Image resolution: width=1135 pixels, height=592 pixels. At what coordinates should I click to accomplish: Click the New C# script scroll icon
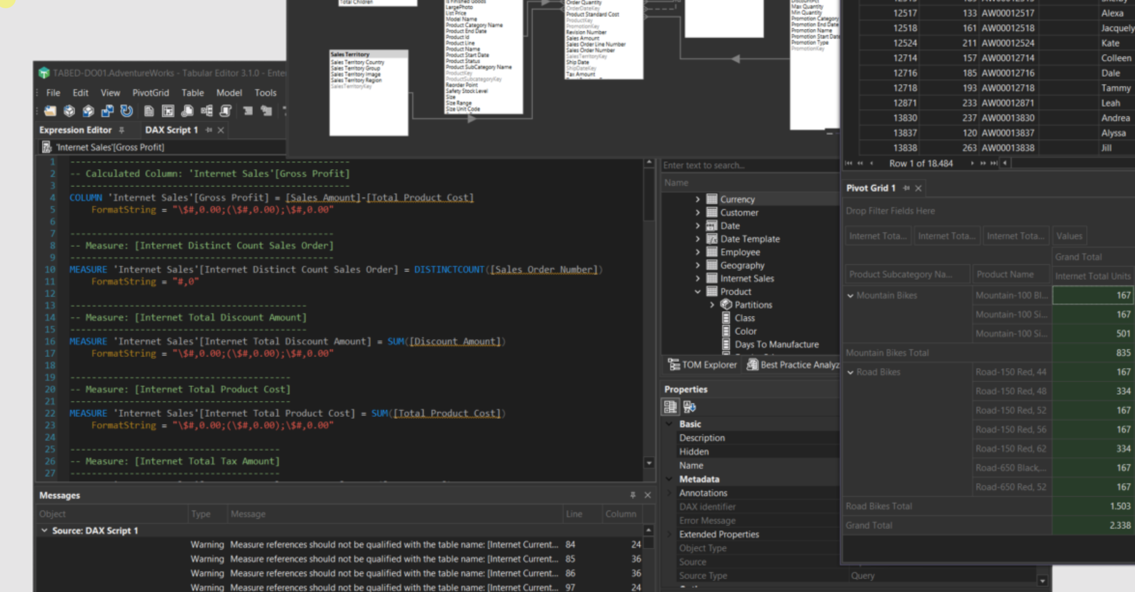[226, 111]
